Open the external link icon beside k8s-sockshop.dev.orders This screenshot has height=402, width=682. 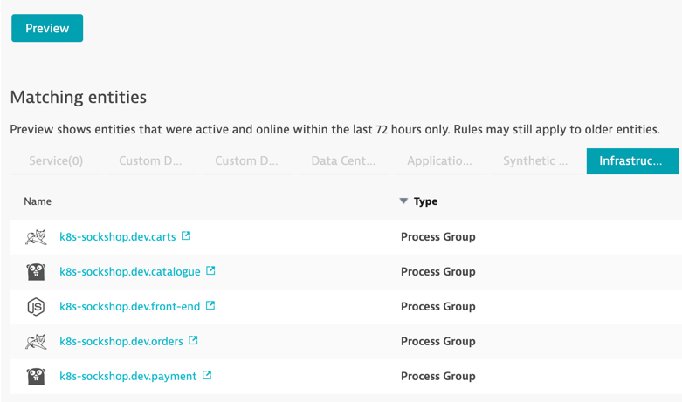coord(193,340)
